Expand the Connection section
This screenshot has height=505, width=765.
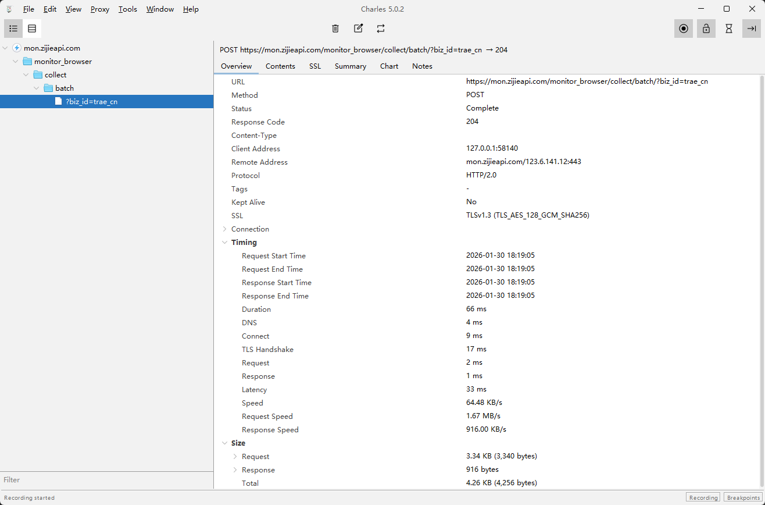[225, 229]
